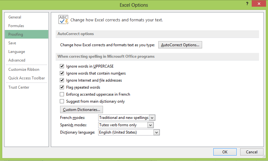The image size is (268, 161).
Task: Toggle Ignore words in UPPERCASE checkbox
Action: [x=62, y=66]
